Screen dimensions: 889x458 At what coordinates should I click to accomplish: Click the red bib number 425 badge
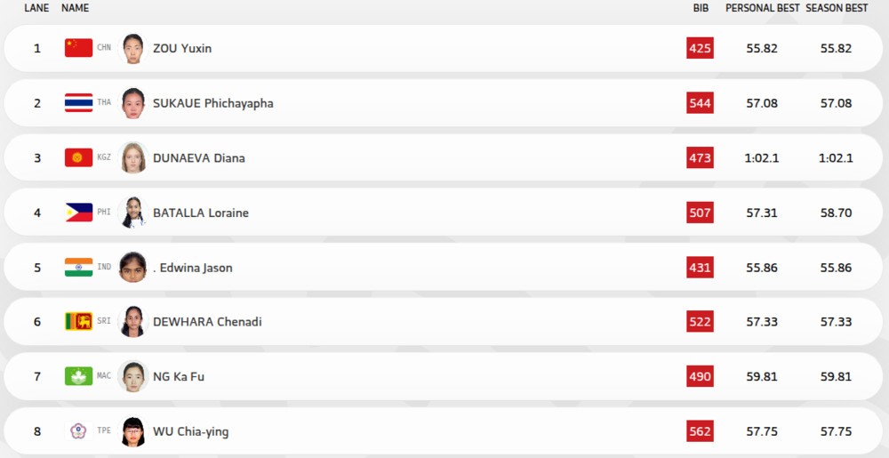point(700,48)
